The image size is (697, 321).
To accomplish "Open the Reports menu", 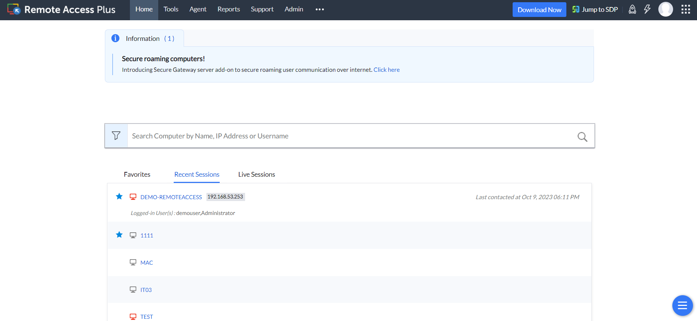I will tap(229, 10).
